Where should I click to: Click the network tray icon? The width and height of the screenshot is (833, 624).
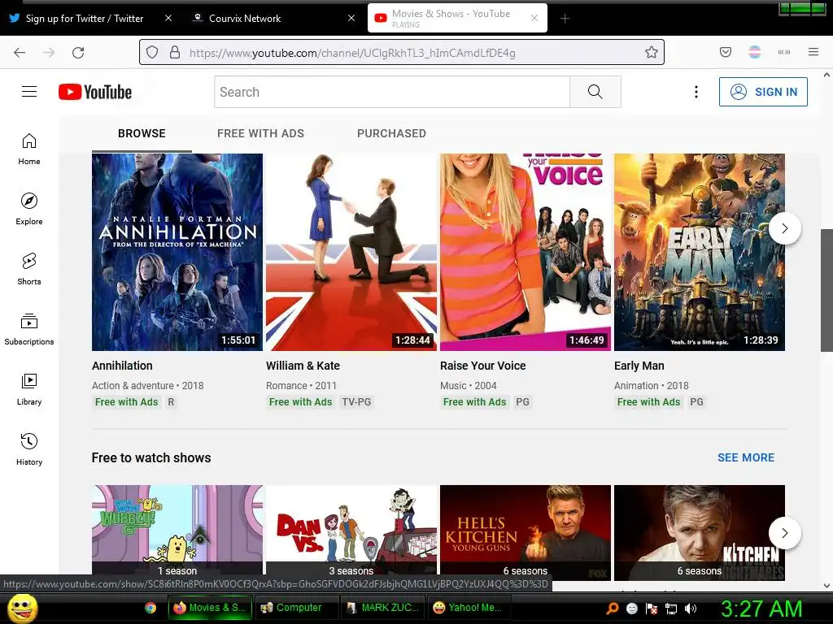click(x=671, y=609)
